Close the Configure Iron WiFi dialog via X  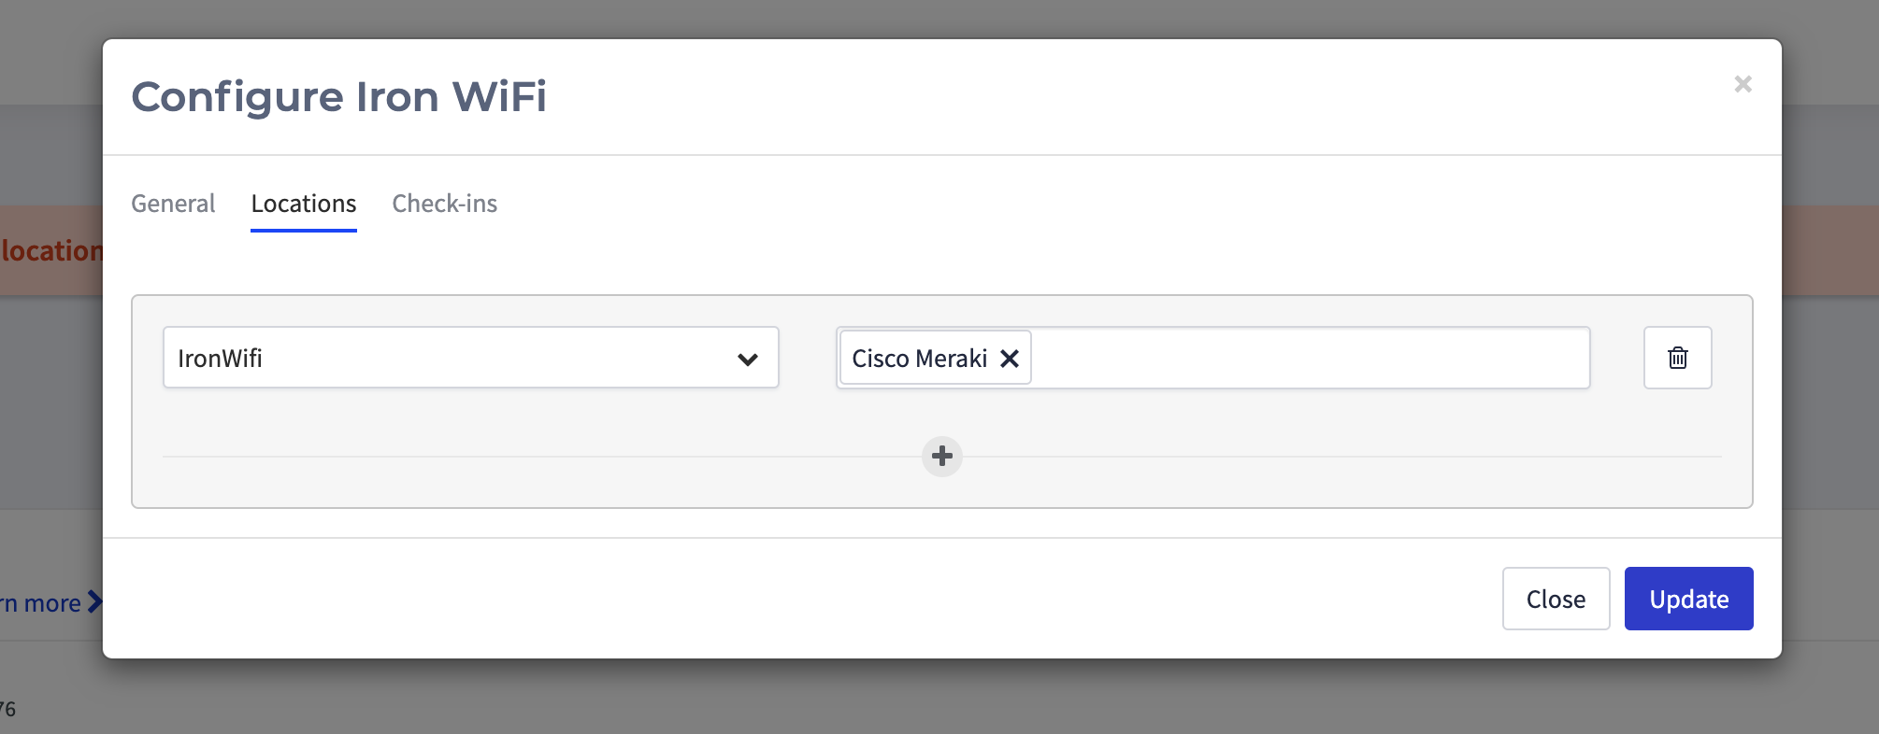click(x=1743, y=84)
